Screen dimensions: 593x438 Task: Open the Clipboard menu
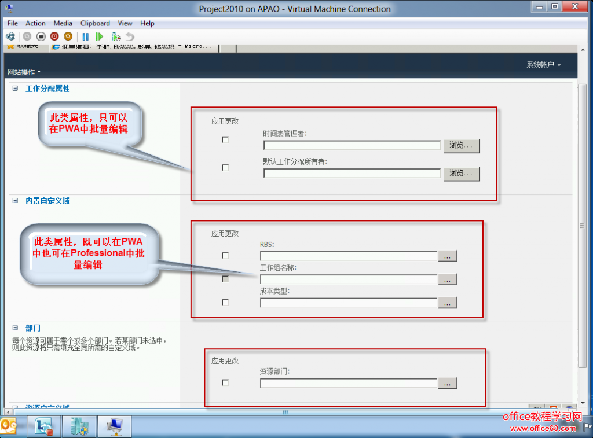(95, 23)
